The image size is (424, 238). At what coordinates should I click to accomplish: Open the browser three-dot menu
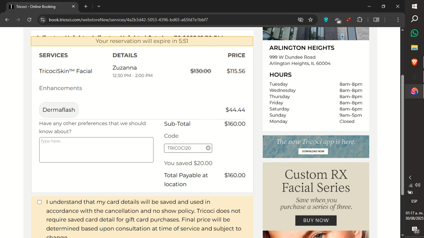tap(398, 20)
